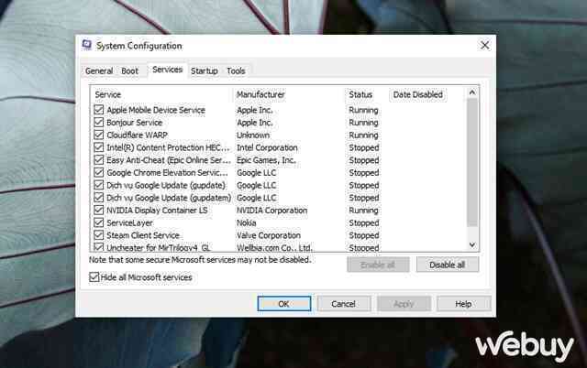Uncheck NVIDIA Display Container LS checkbox
Image resolution: width=587 pixels, height=368 pixels.
[98, 210]
